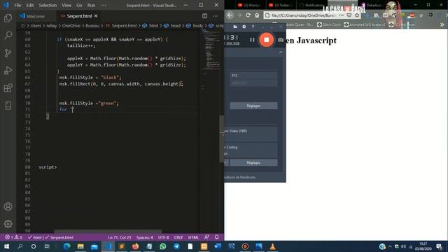Open VLC media player from the taskbar
The width and height of the screenshot is (448, 252).
272,246
